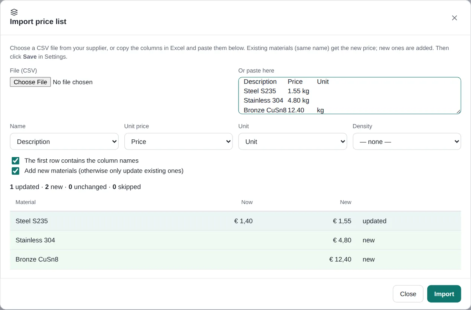Viewport: 471px width, 310px height.
Task: Click the € 1,40 current price
Action: [243, 221]
